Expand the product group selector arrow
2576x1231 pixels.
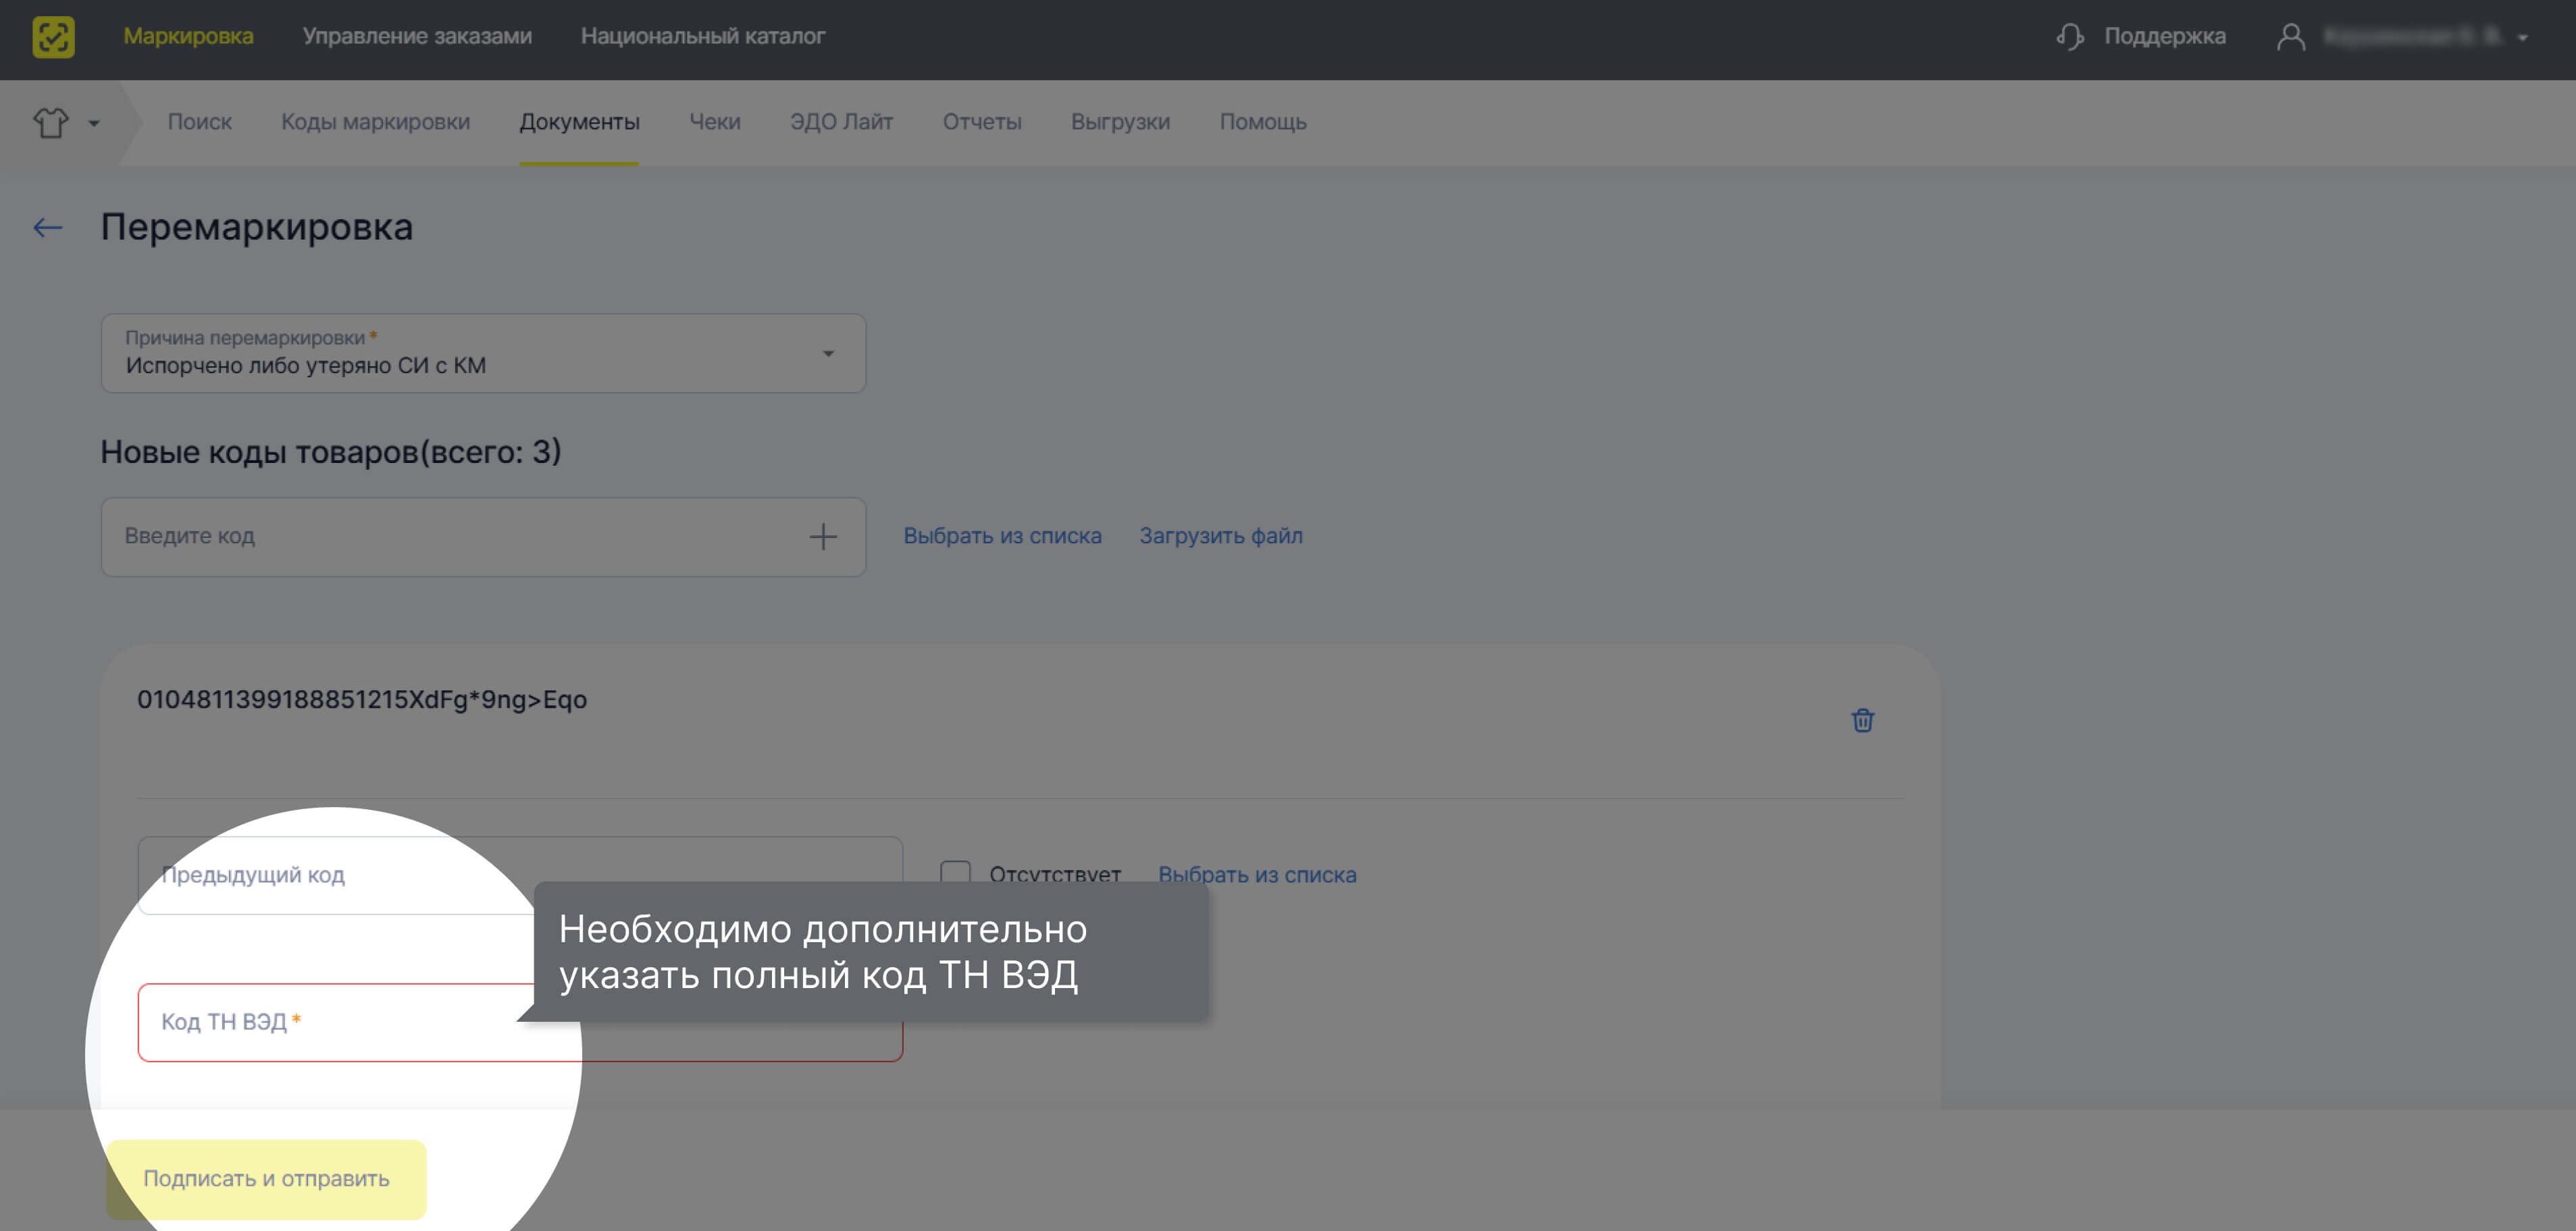[94, 124]
